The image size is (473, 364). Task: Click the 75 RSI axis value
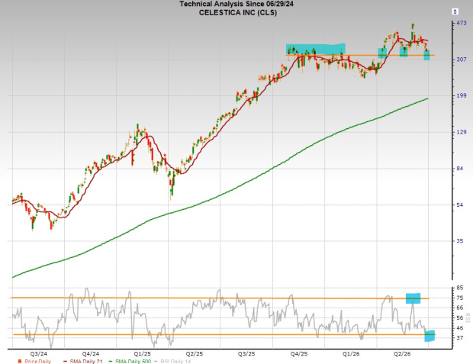(x=460, y=298)
